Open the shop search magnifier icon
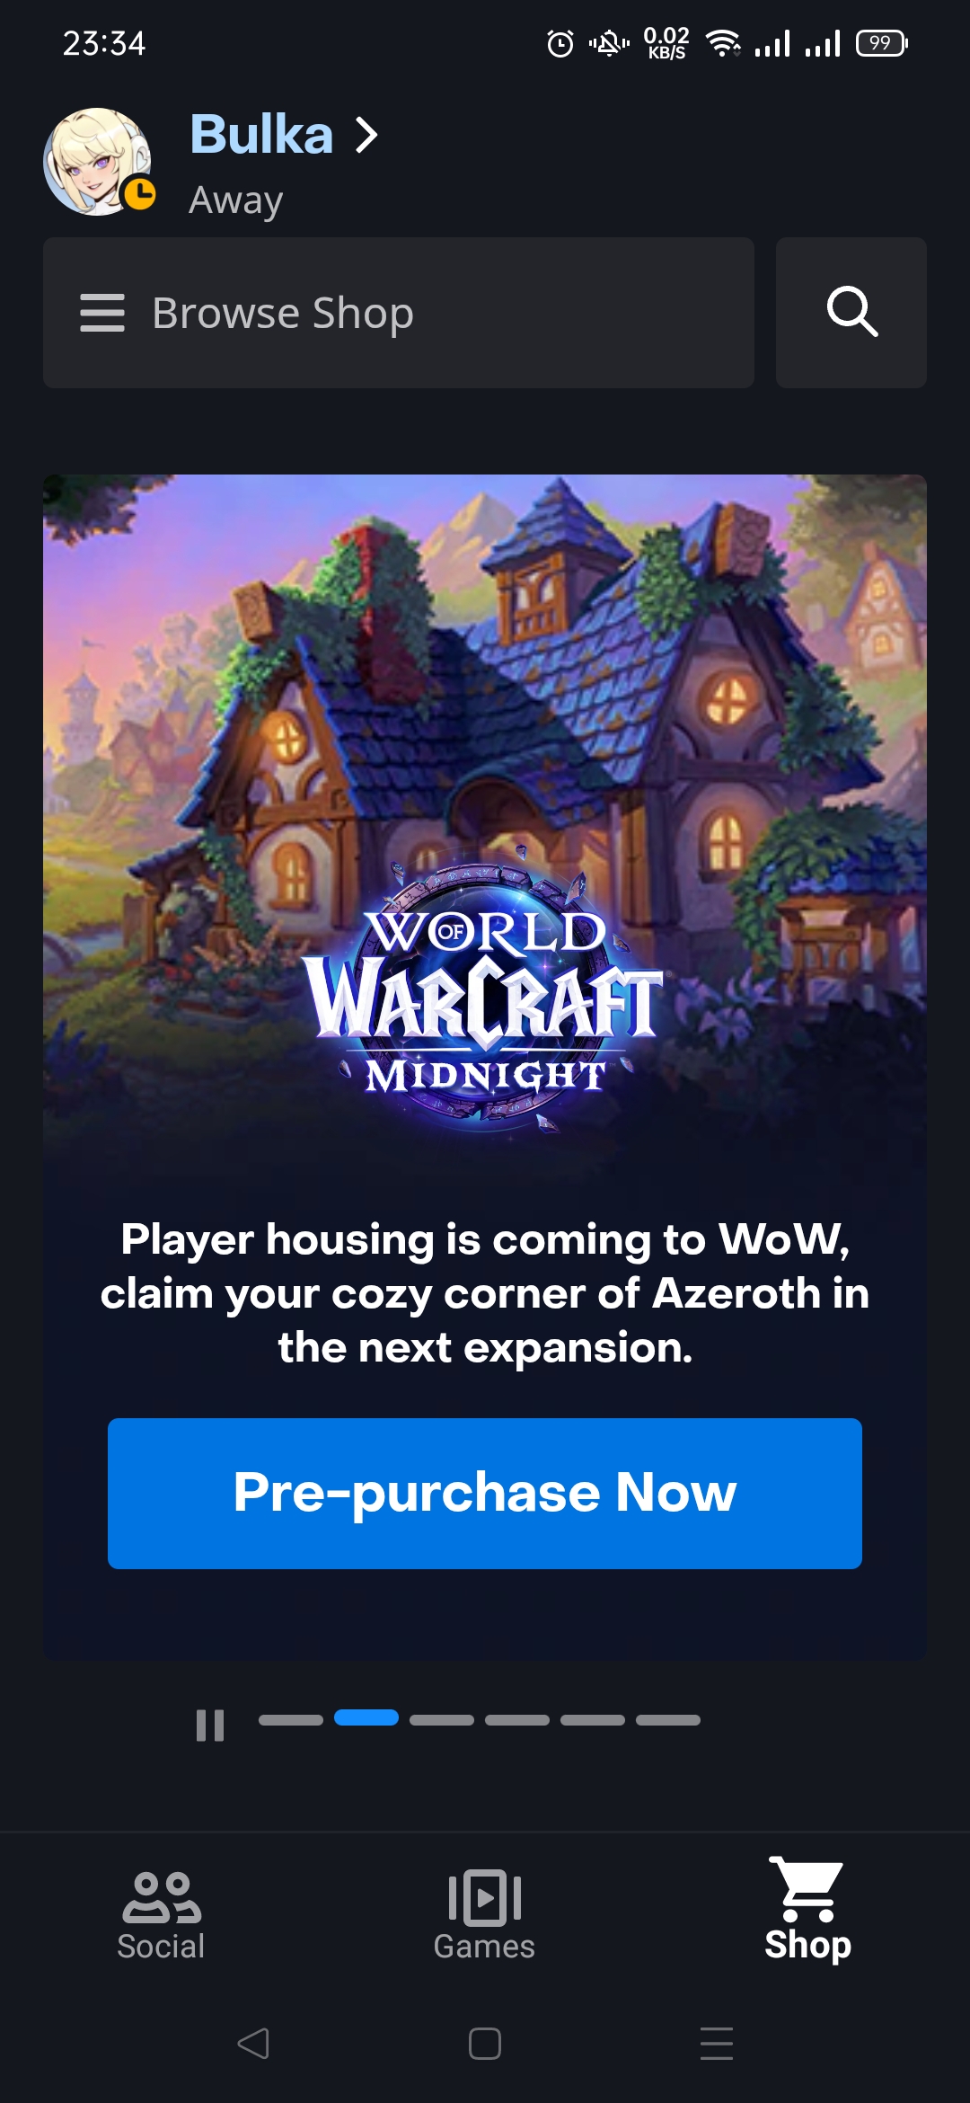Image resolution: width=970 pixels, height=2103 pixels. (851, 313)
